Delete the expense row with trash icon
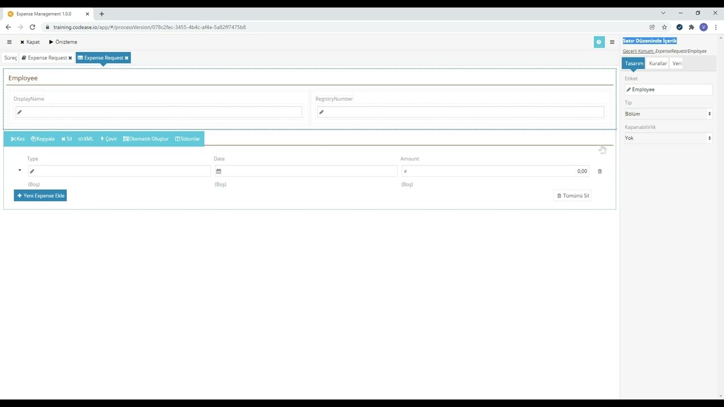The width and height of the screenshot is (724, 407). click(600, 171)
